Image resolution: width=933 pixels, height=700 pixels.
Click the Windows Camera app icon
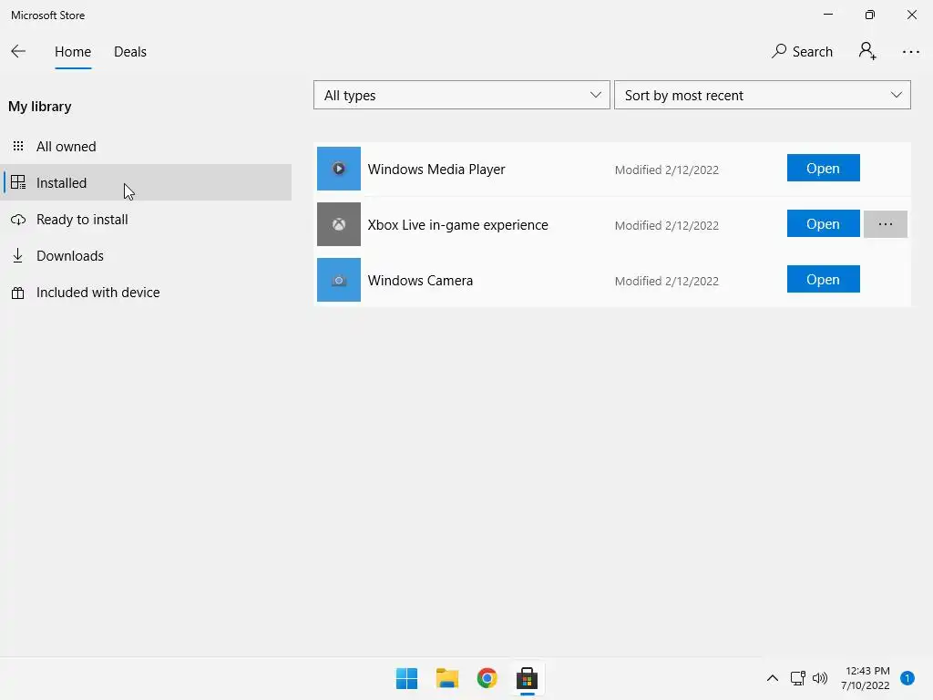(339, 280)
